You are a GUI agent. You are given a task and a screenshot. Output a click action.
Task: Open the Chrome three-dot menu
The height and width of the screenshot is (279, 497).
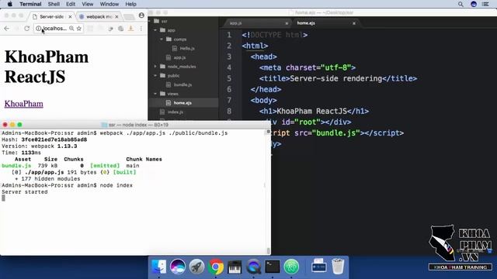pos(141,29)
